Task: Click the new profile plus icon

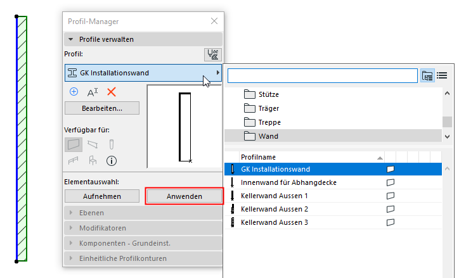Action: [74, 91]
